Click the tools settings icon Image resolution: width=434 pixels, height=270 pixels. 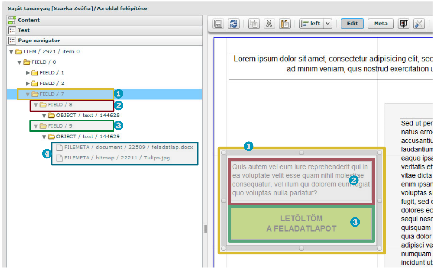[x=419, y=24]
